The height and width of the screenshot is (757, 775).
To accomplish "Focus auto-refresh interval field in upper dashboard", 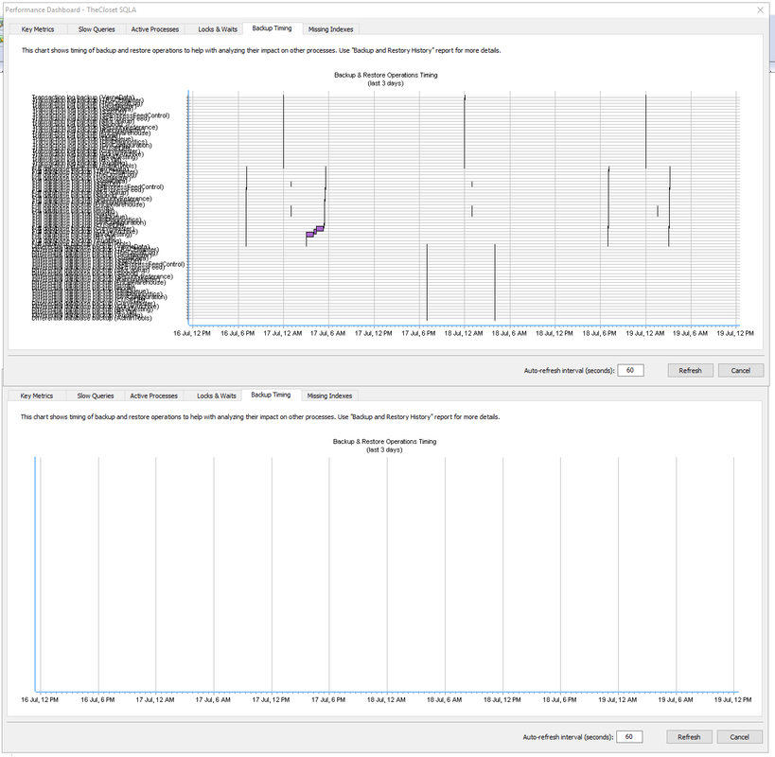I will [x=630, y=370].
